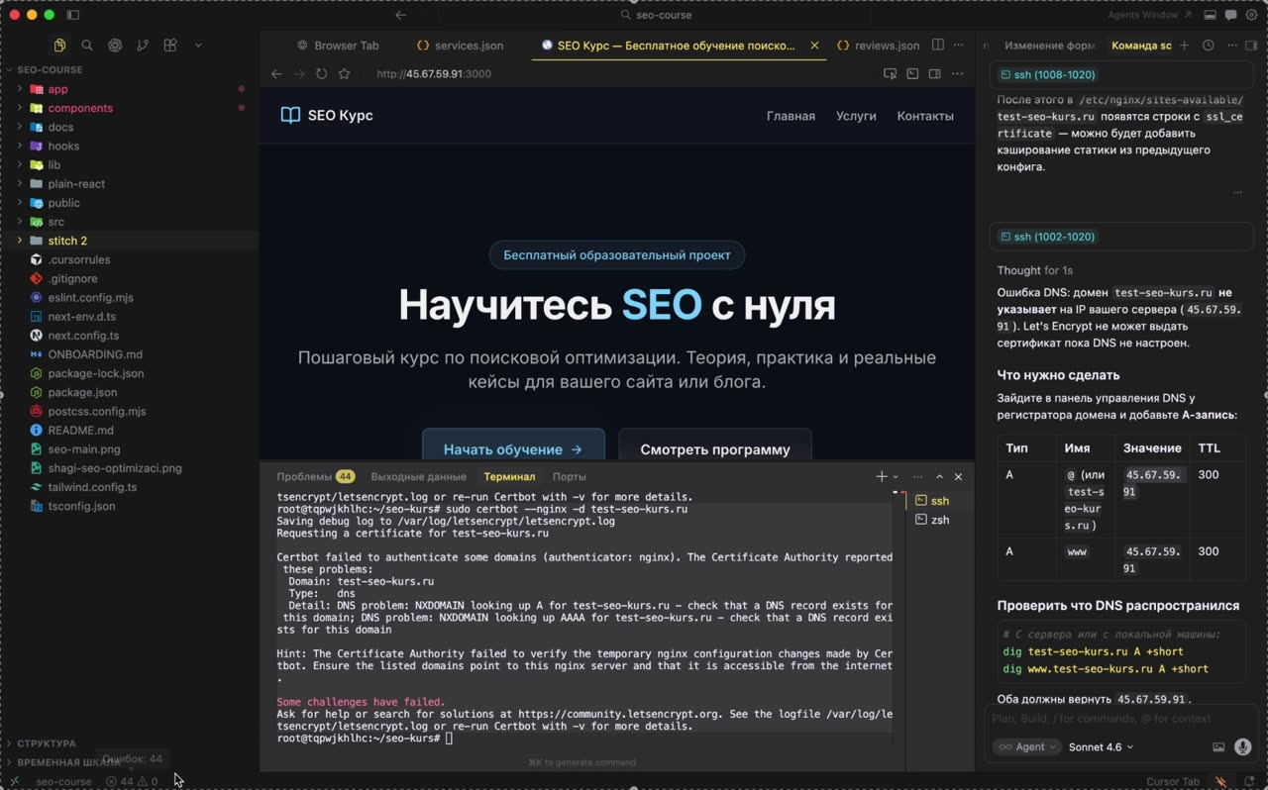Open the Source Control branch icon

(x=143, y=45)
